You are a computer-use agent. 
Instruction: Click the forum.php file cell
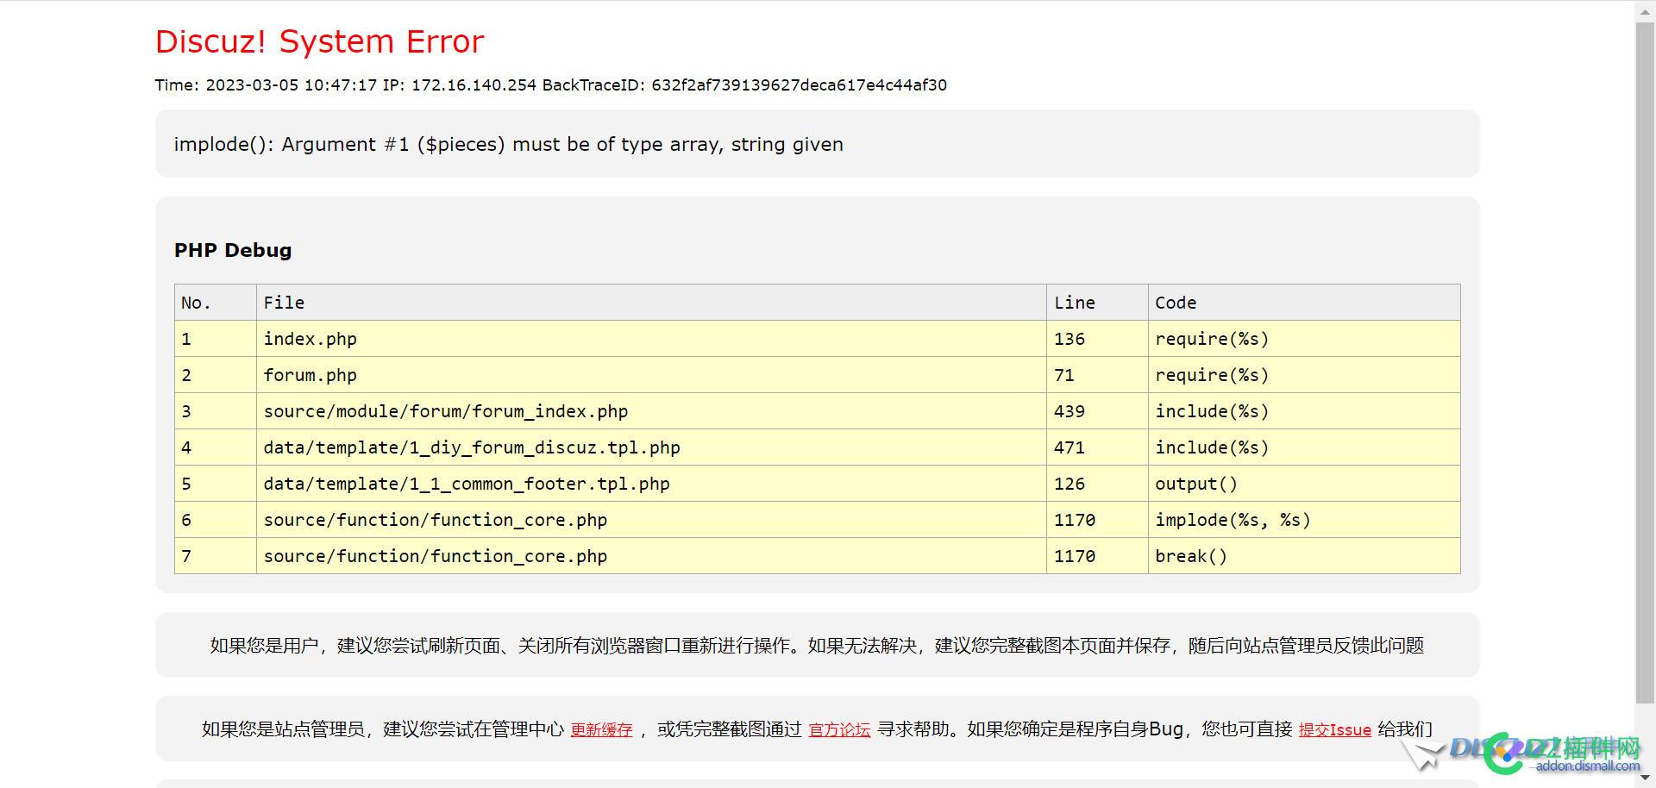click(651, 375)
